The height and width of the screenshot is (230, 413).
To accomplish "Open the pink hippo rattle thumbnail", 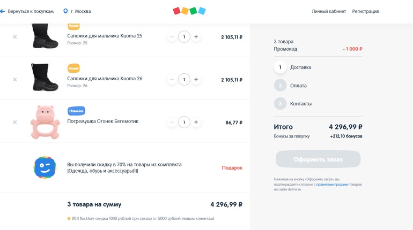I will coord(45,122).
